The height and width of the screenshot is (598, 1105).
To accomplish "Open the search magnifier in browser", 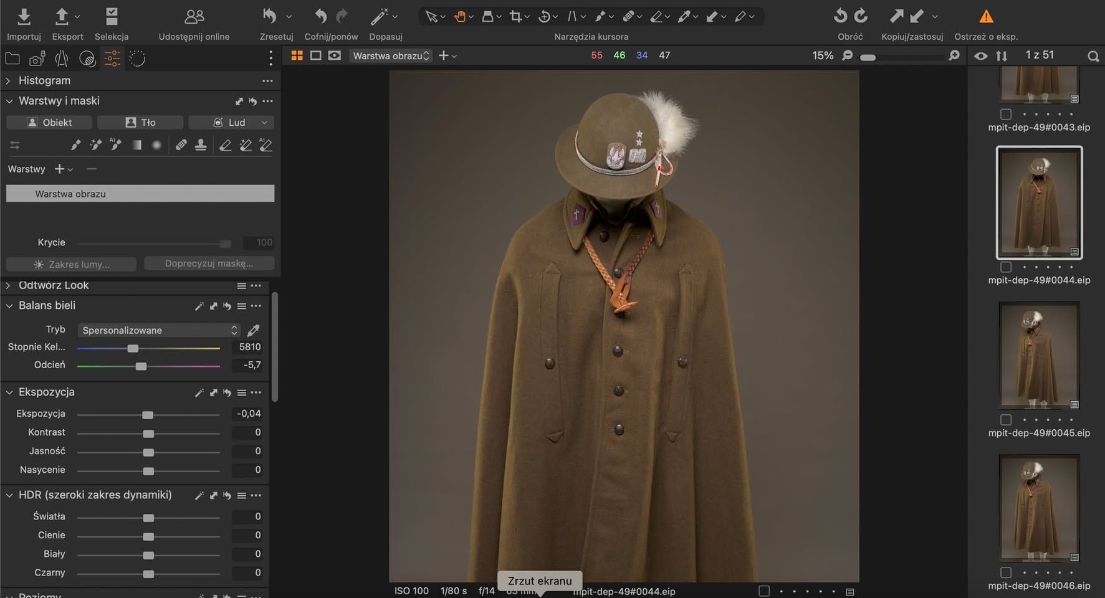I will pyautogui.click(x=1093, y=56).
